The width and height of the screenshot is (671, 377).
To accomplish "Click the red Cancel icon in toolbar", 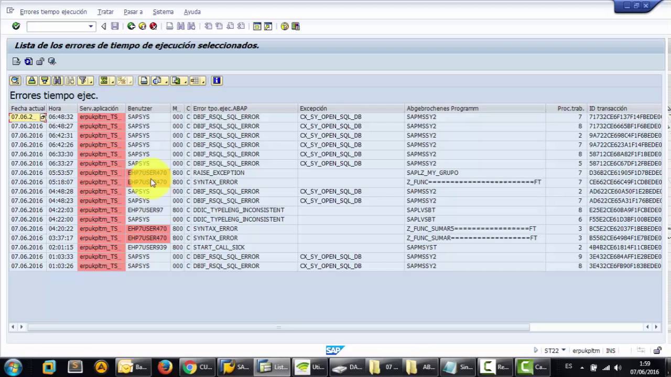I will pyautogui.click(x=153, y=26).
